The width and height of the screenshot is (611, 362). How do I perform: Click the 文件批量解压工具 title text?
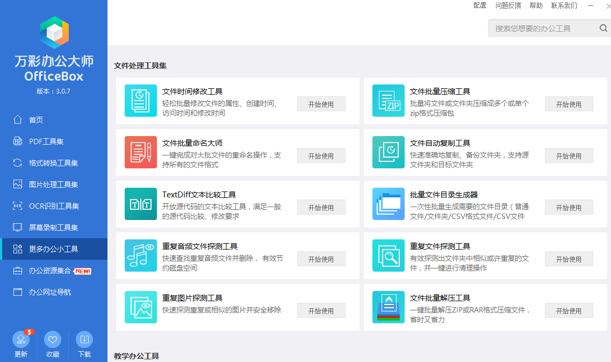tap(440, 297)
